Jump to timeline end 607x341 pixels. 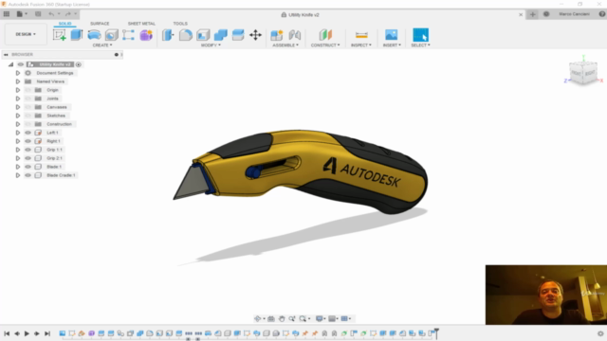47,333
